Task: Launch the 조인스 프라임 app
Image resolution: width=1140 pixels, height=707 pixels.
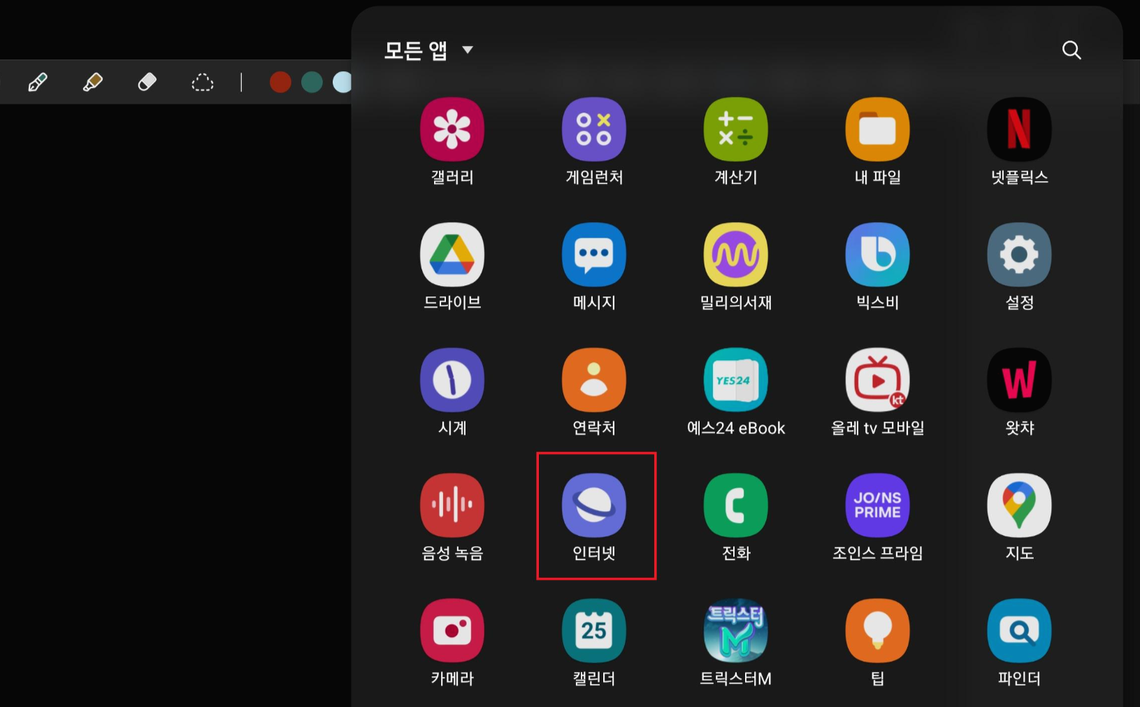Action: click(x=878, y=505)
